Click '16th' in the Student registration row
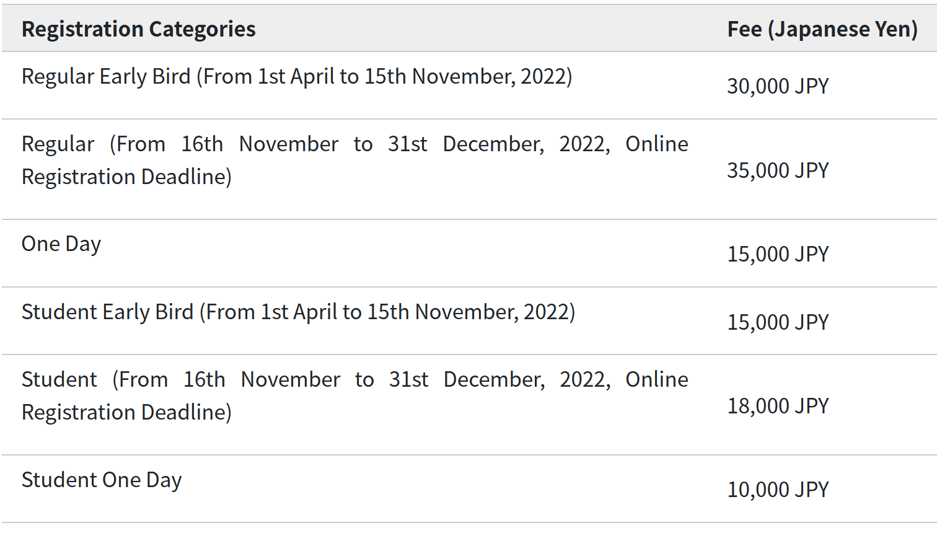Screen dimensions: 937x533 pos(204,380)
